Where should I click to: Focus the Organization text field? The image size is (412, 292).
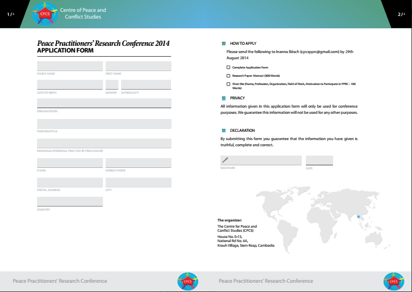pyautogui.click(x=104, y=103)
